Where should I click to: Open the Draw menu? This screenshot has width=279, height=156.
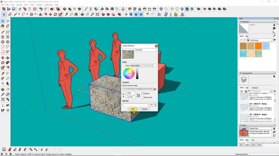(26, 5)
